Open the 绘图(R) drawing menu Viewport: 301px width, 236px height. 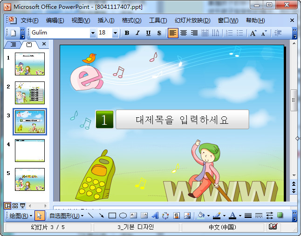click(21, 216)
